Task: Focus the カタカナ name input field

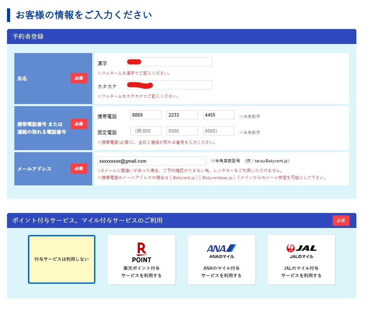Action: (x=169, y=85)
